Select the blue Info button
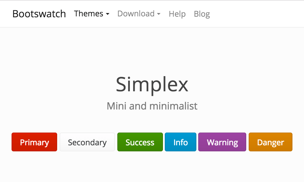The height and width of the screenshot is (182, 304). click(180, 142)
